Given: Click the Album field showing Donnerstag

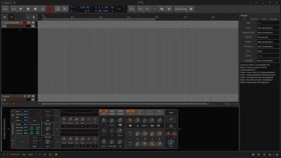Looking at the screenshot, I should (268, 37).
